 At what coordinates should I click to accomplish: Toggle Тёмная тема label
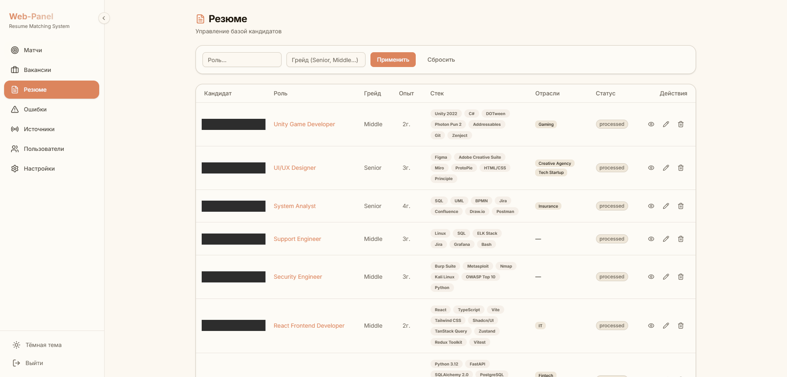coord(44,345)
